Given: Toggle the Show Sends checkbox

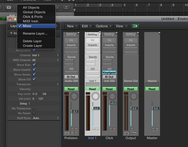Looking at the screenshot, I should [x=34, y=75].
